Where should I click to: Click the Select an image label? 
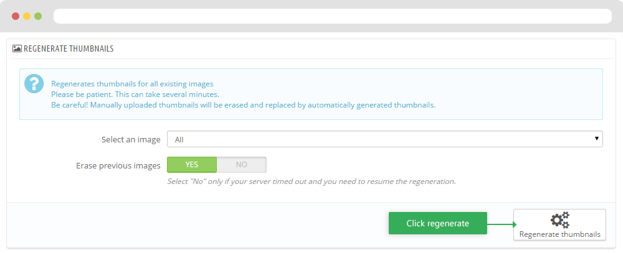click(x=131, y=140)
